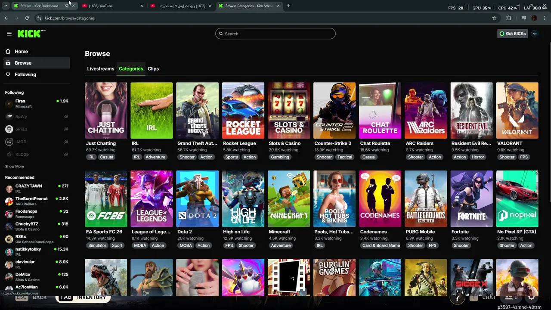Open the PUBG Mobile thumbnail

click(x=426, y=199)
